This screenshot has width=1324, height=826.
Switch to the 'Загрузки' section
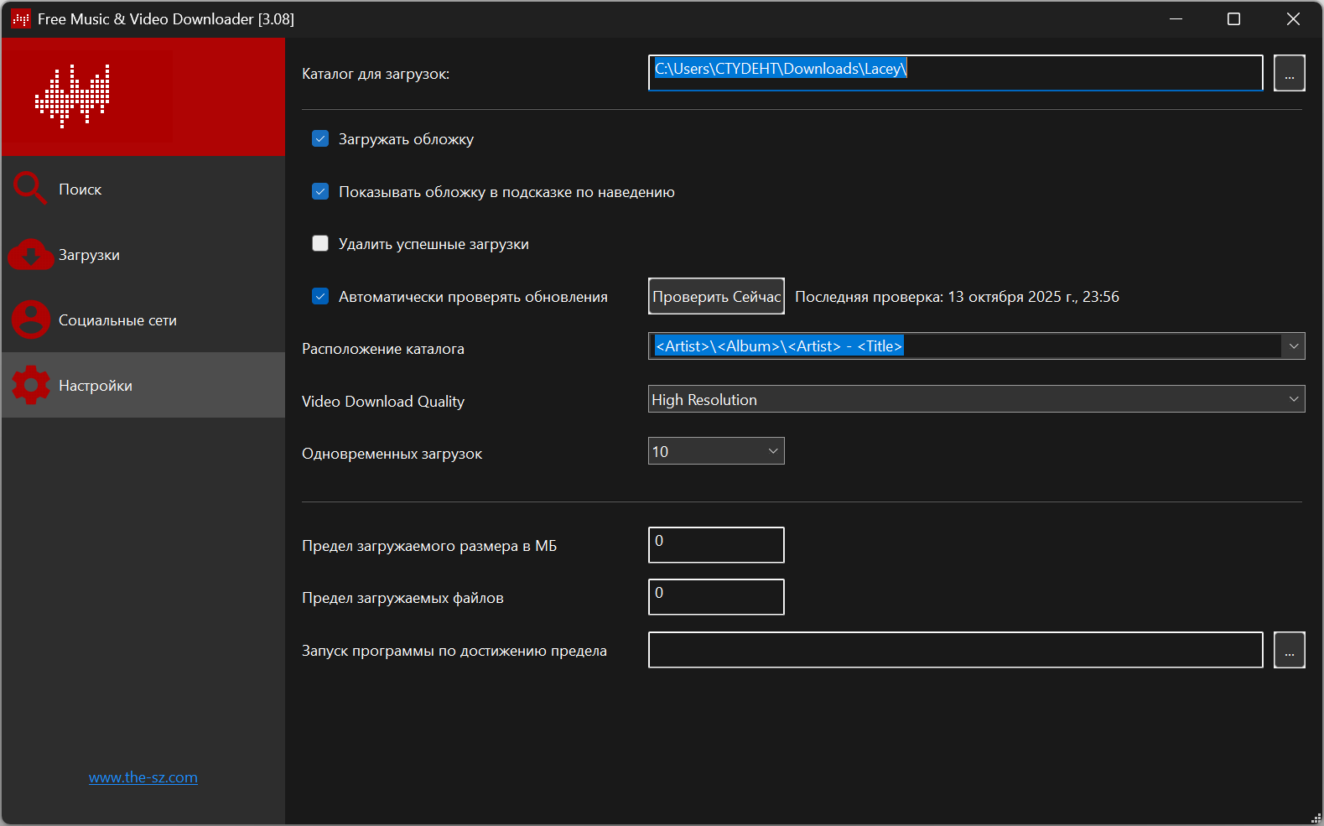[89, 255]
